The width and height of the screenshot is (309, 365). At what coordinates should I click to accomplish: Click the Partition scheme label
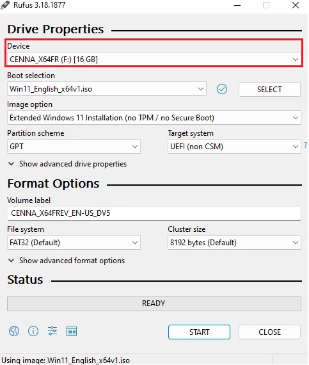pos(36,133)
